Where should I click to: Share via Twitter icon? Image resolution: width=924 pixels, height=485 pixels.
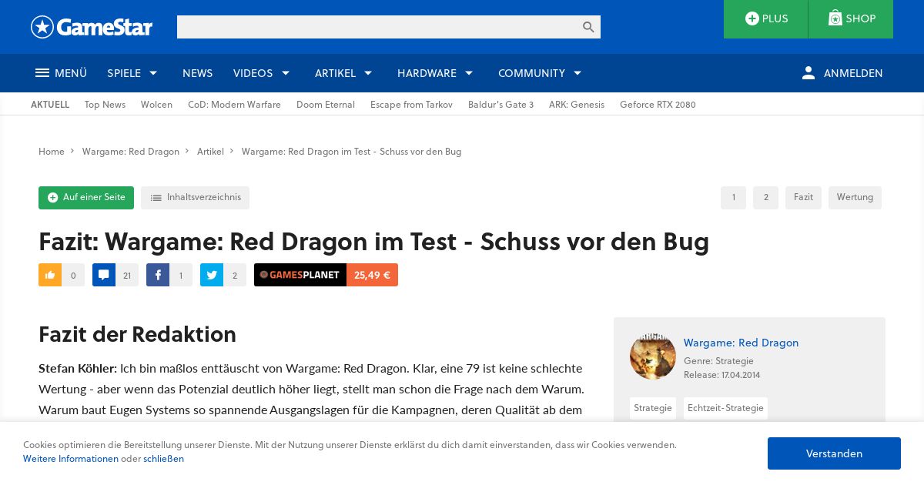pos(212,275)
